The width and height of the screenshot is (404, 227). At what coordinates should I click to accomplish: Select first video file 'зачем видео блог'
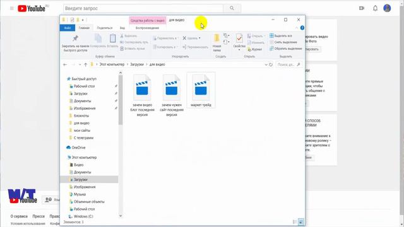tap(142, 95)
